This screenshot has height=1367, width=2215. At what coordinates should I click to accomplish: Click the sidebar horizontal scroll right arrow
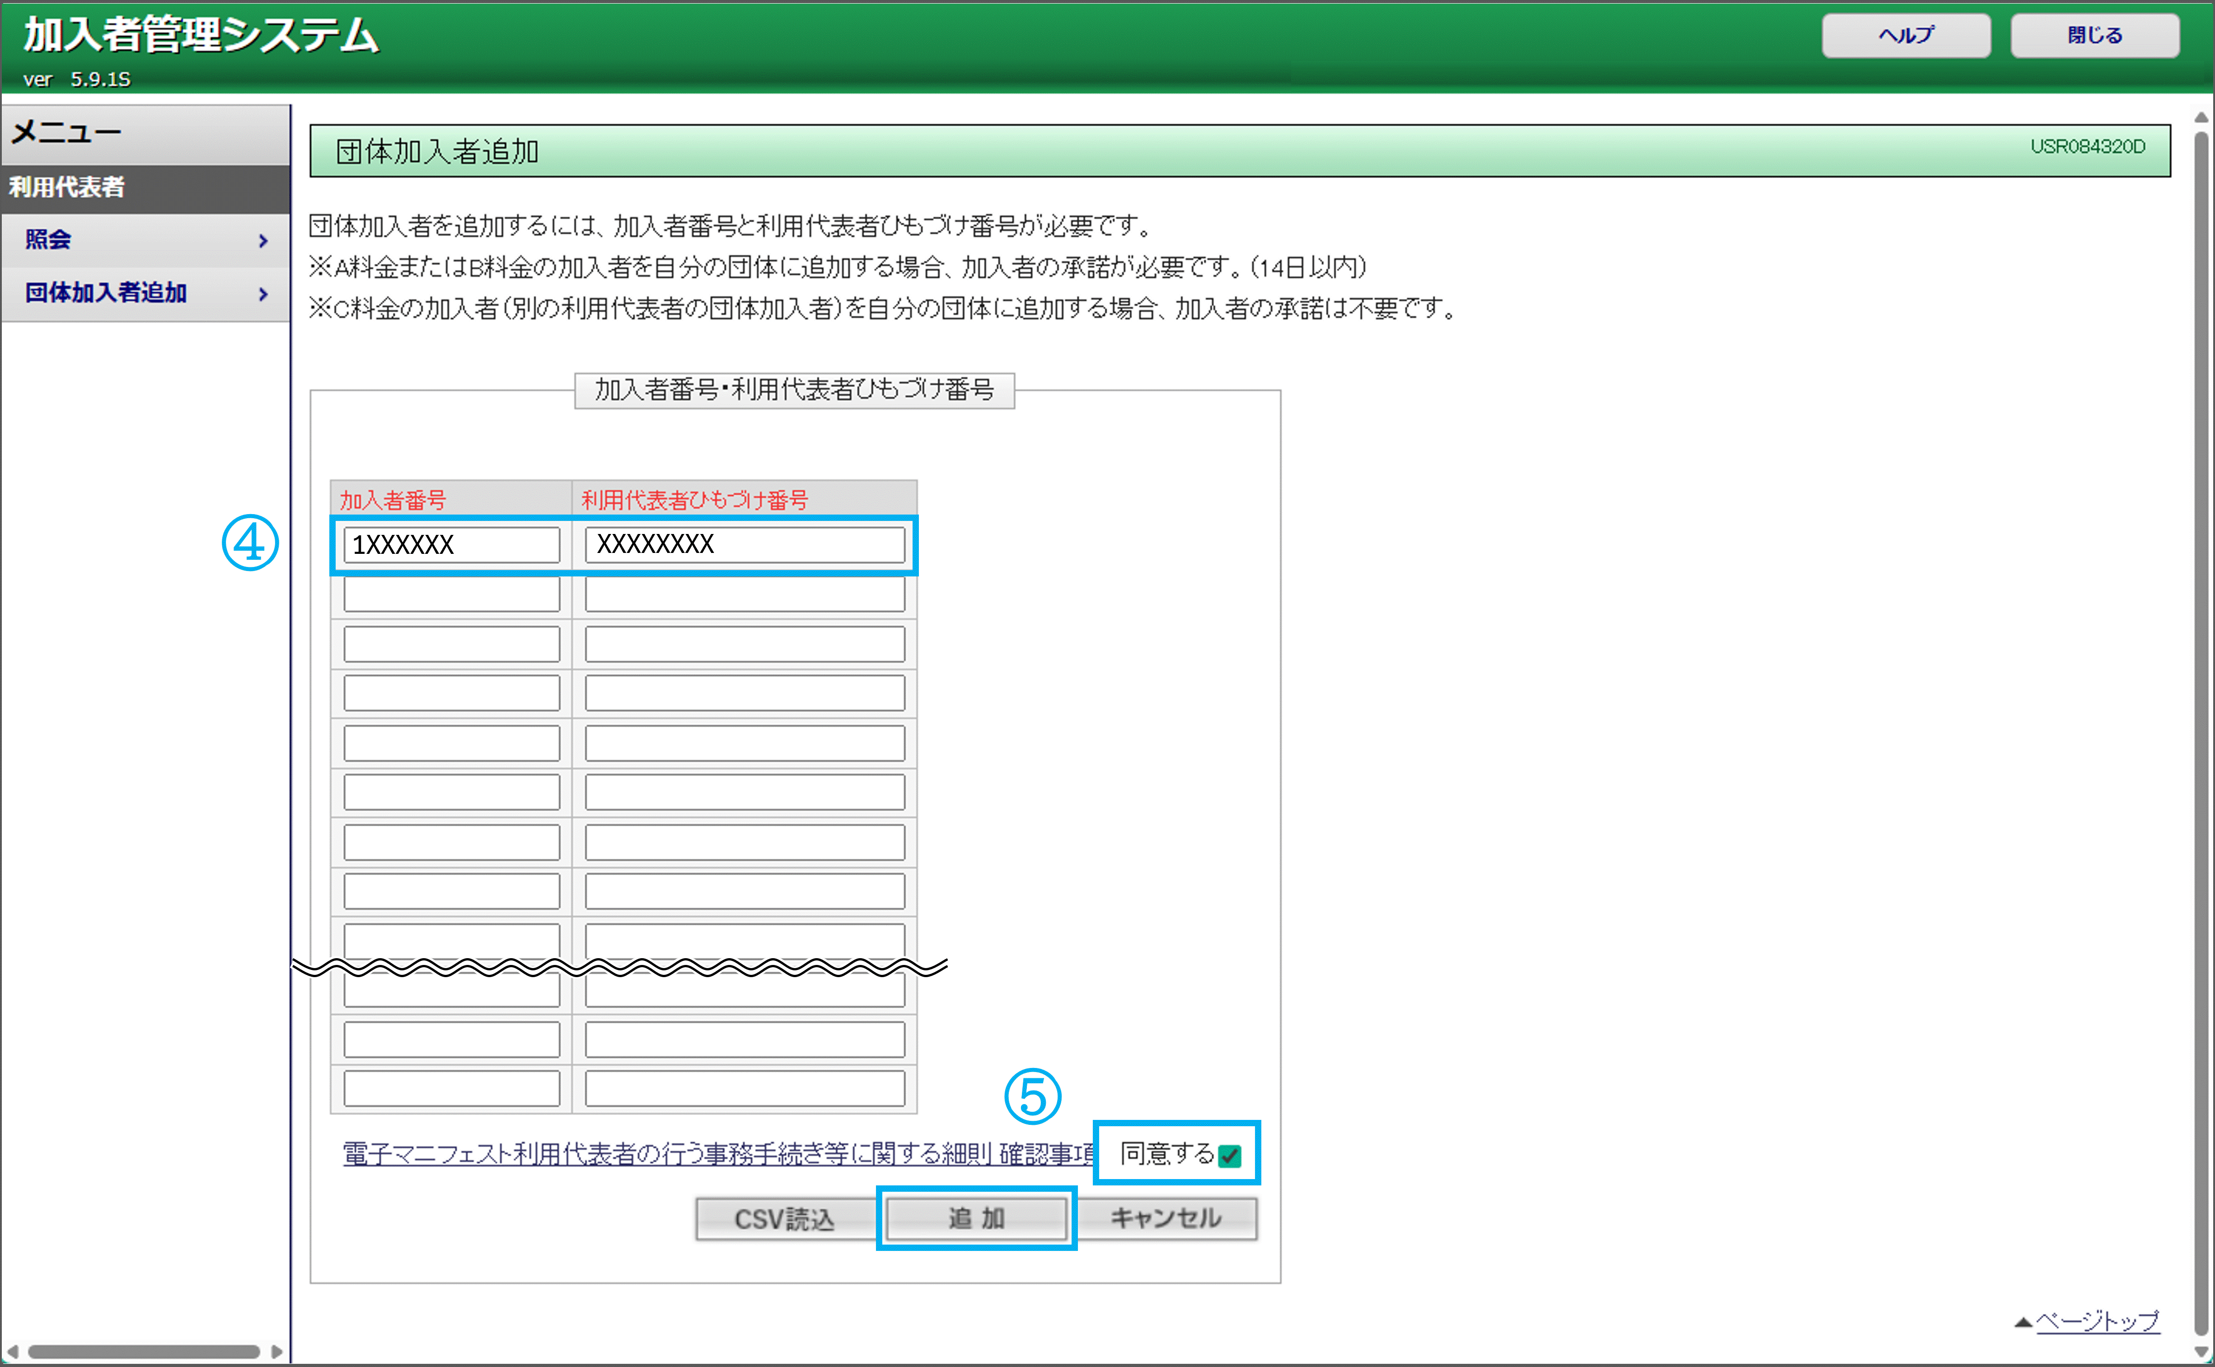click(276, 1352)
